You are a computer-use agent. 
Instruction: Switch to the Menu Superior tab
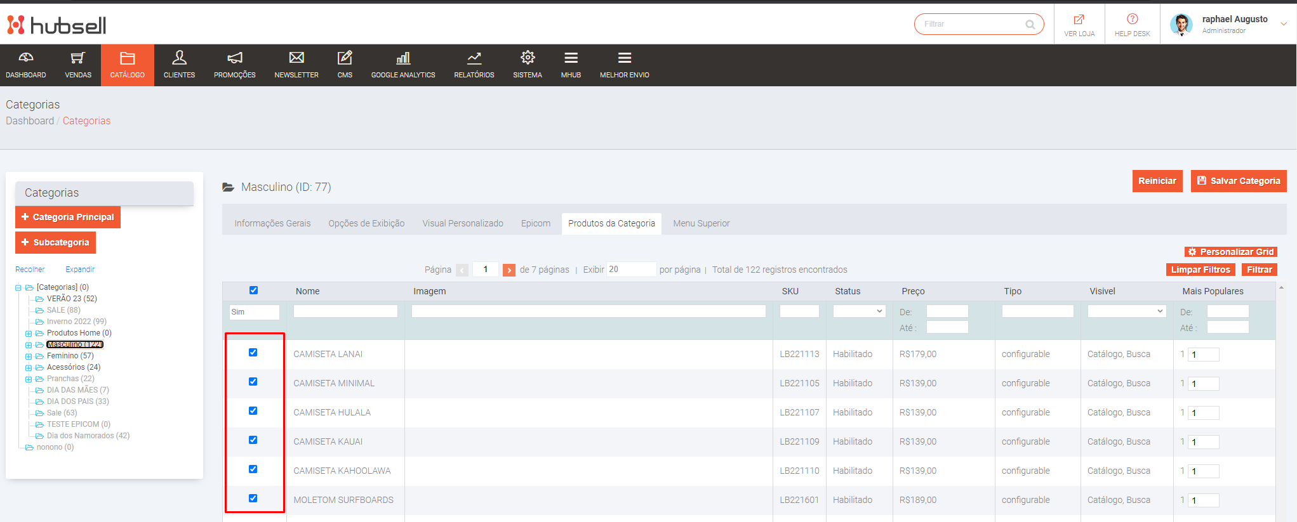pyautogui.click(x=701, y=223)
